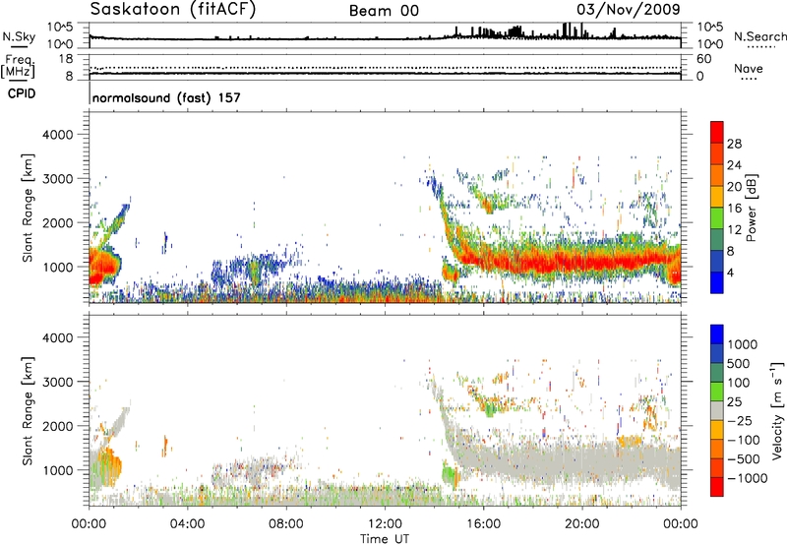Click the light green segment of Velocity colorbar
Screen dimensions: 787x545
[x=717, y=392]
